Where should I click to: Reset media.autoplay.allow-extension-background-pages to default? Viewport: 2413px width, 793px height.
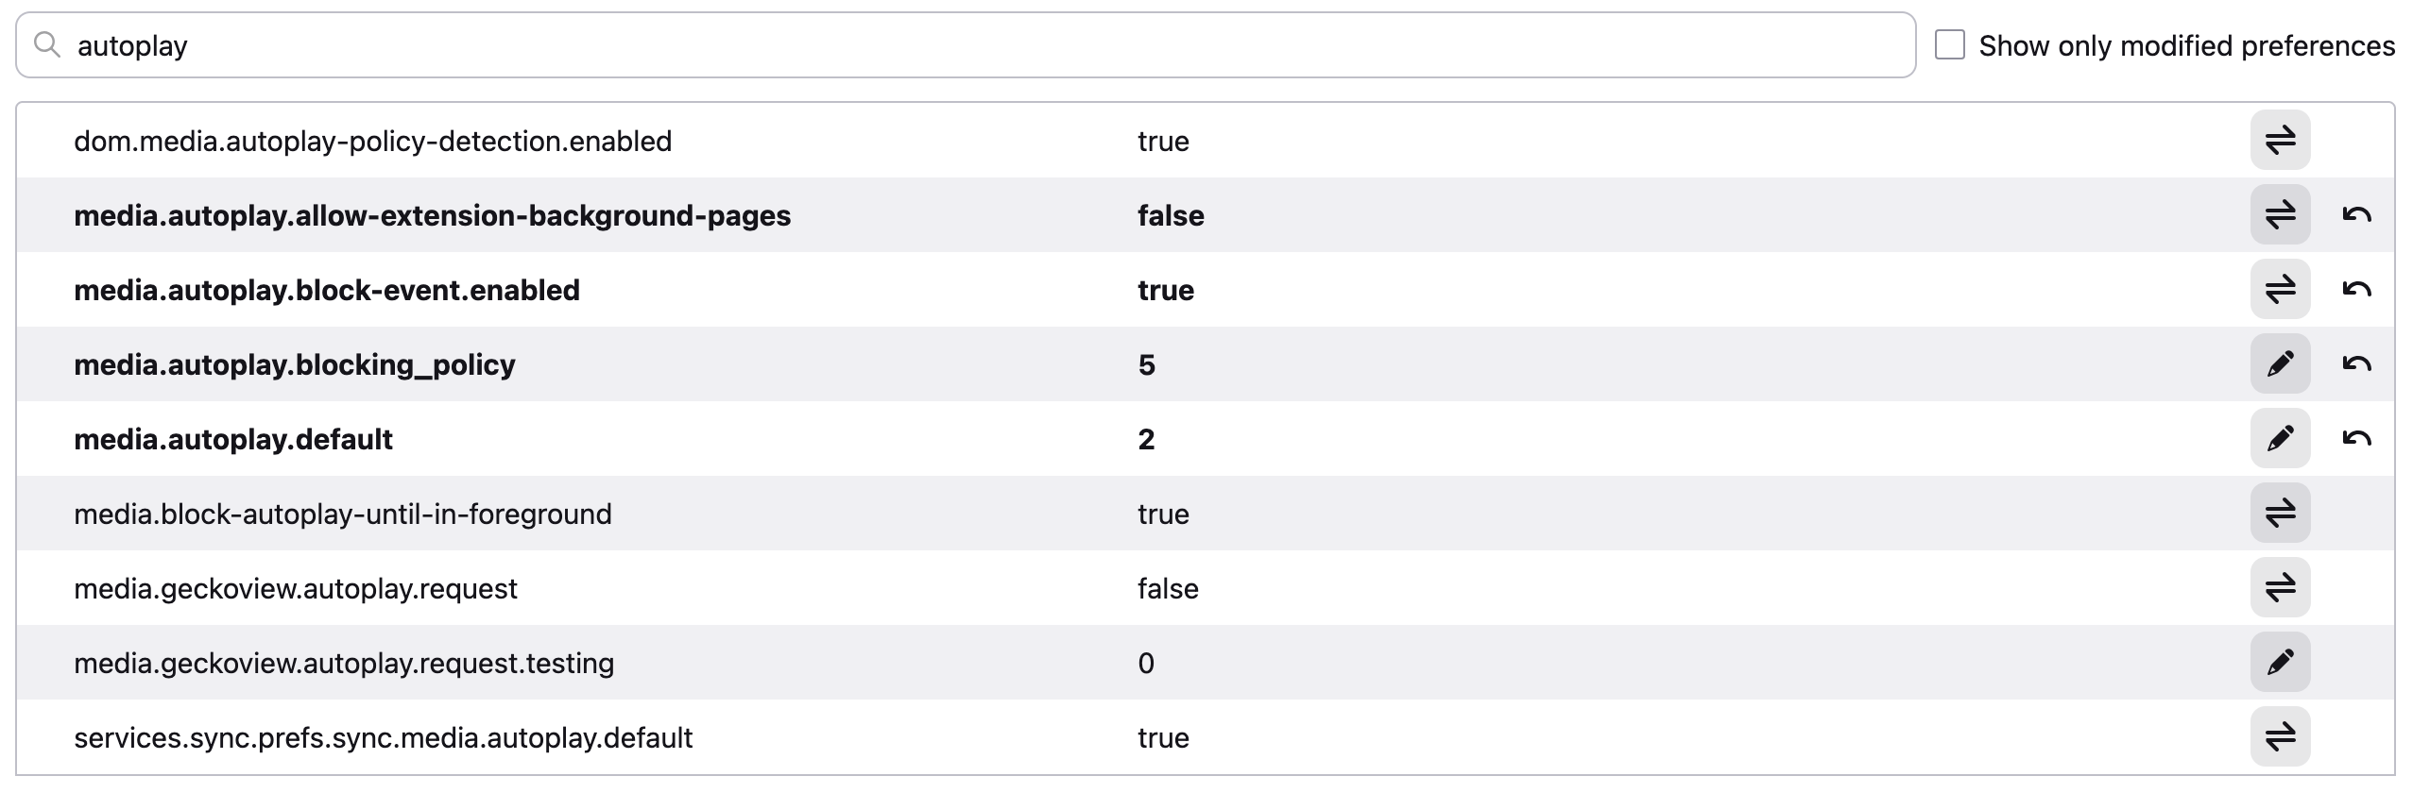pos(2356,215)
